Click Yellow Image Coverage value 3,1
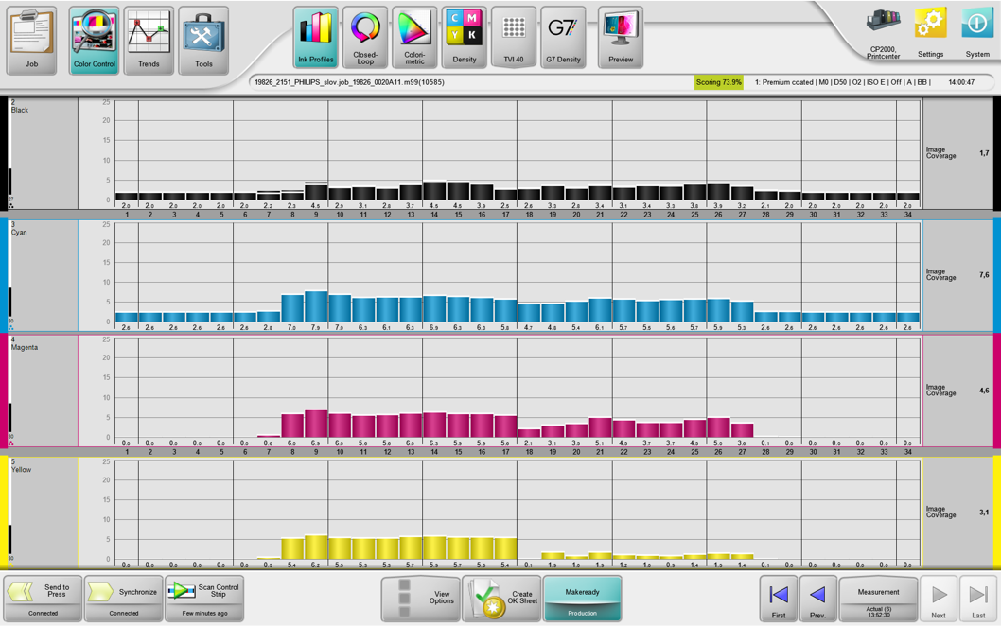Screen dimensions: 1001x626 click(984, 513)
